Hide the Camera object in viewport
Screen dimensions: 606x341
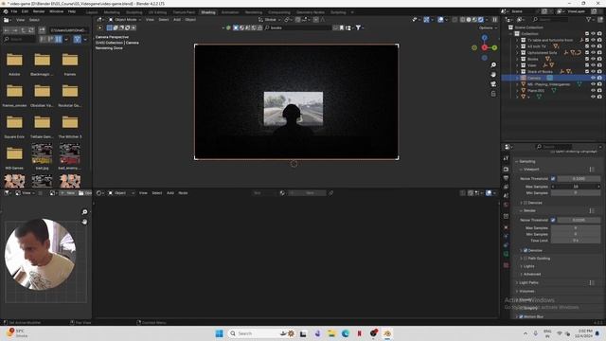pos(593,78)
